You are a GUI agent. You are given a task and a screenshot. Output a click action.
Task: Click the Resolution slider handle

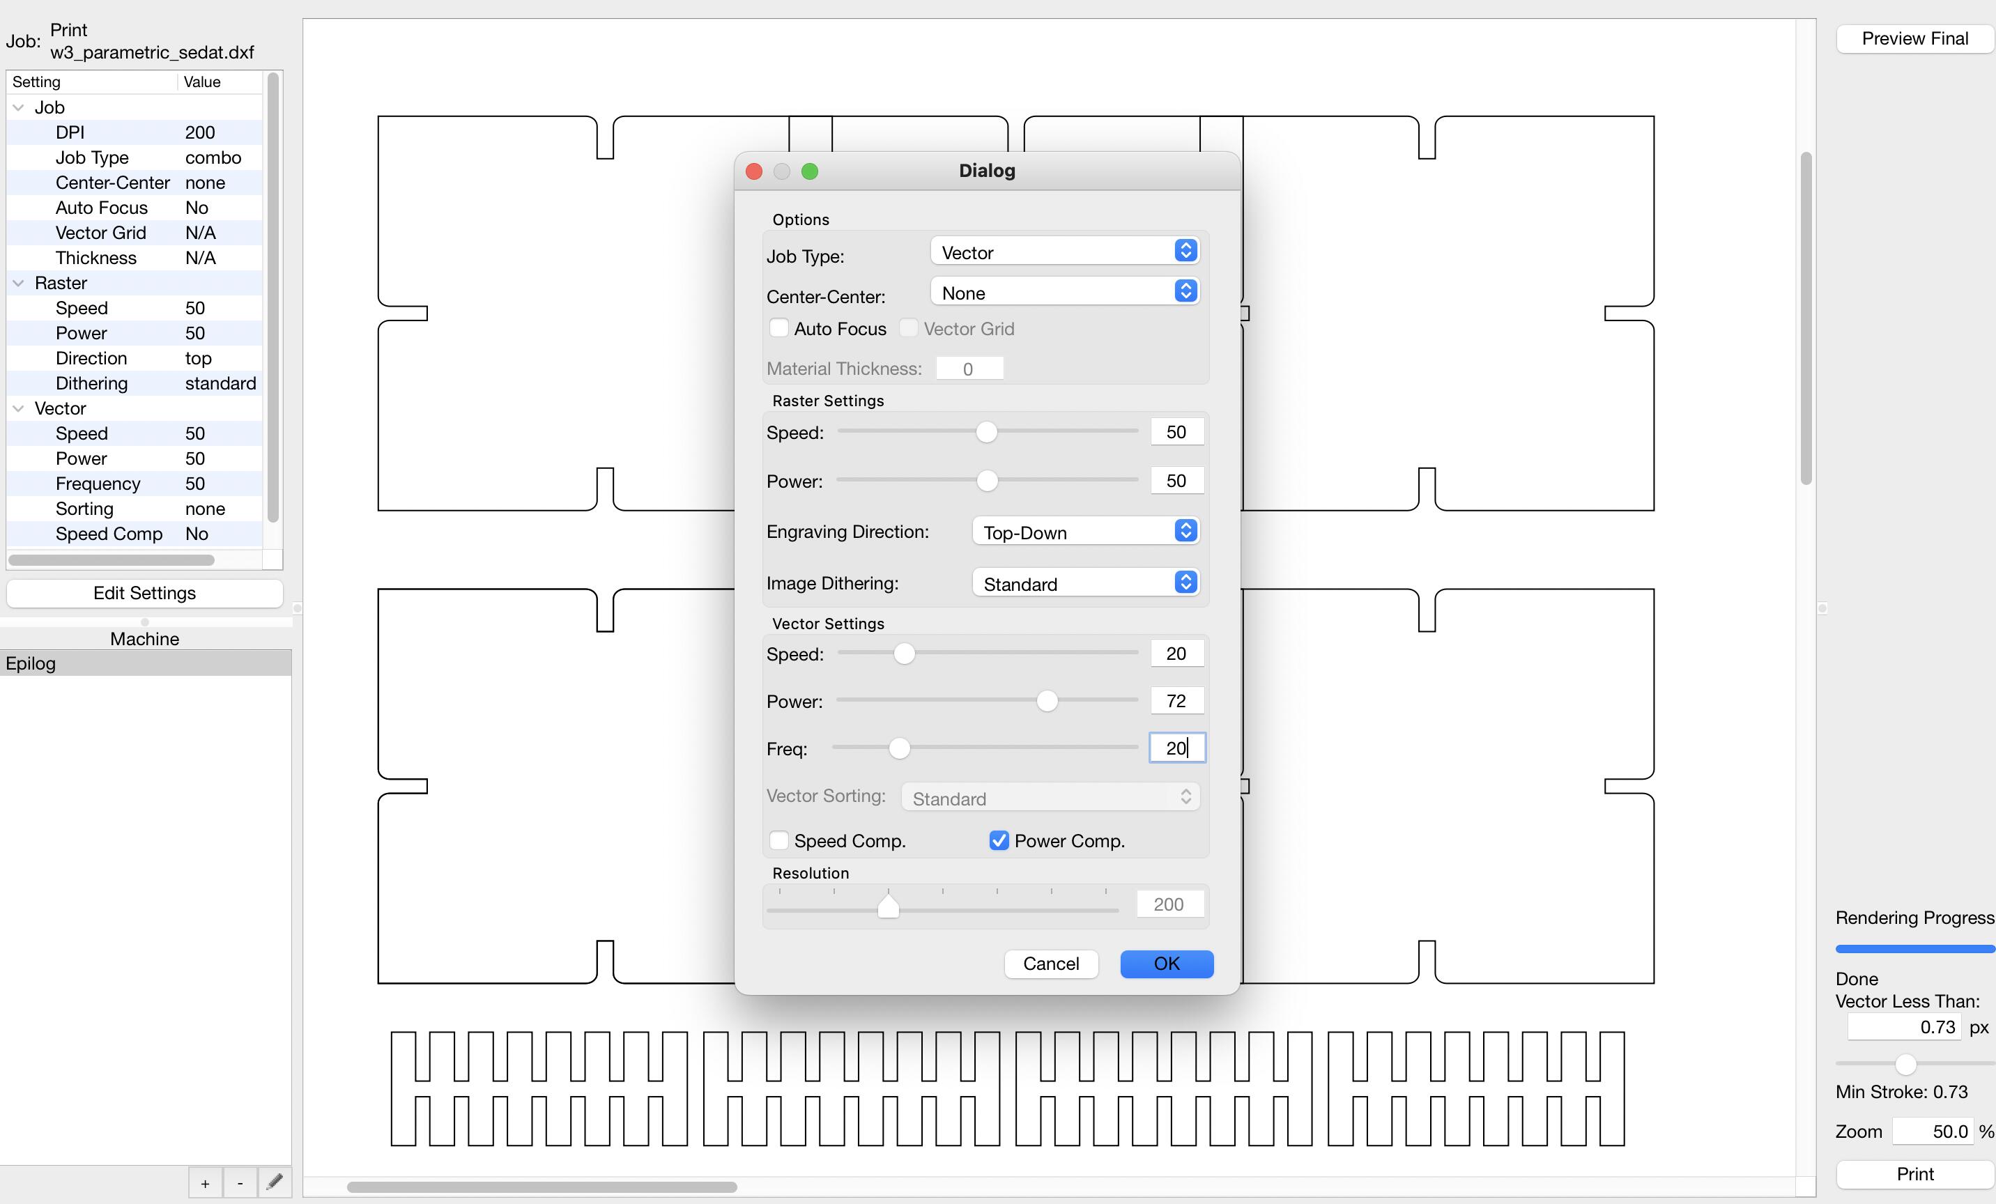[889, 906]
